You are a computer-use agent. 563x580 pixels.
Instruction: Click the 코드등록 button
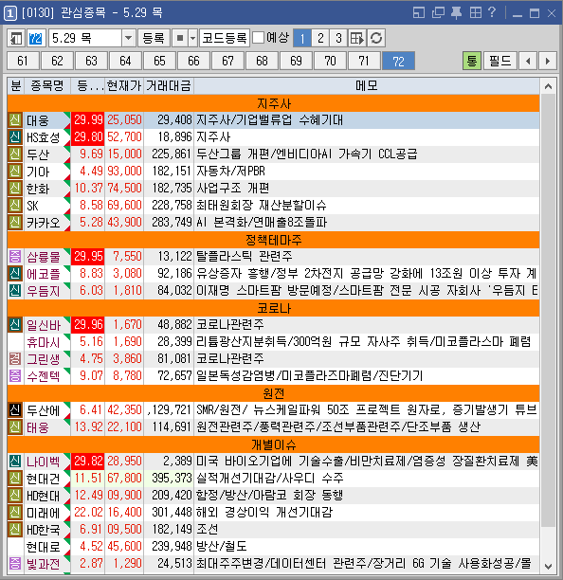click(x=225, y=38)
